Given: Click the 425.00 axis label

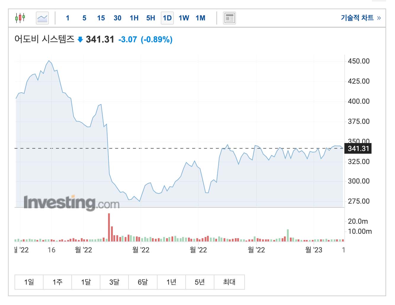Looking at the screenshot, I should pyautogui.click(x=359, y=81).
